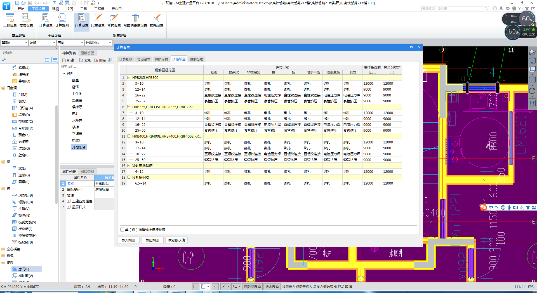Open 计算规则 calculation rules icon

pos(62,20)
